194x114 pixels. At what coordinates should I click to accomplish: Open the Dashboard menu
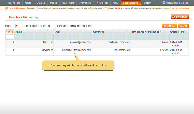(14, 3)
